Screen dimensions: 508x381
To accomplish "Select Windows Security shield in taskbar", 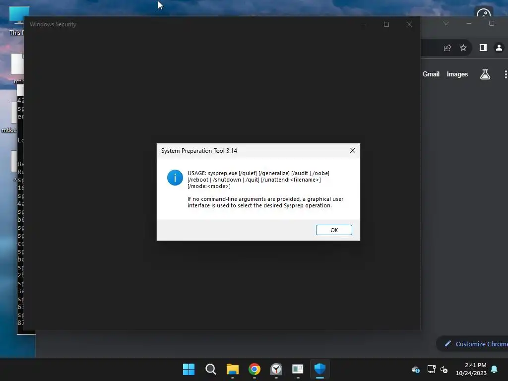I will [320, 369].
